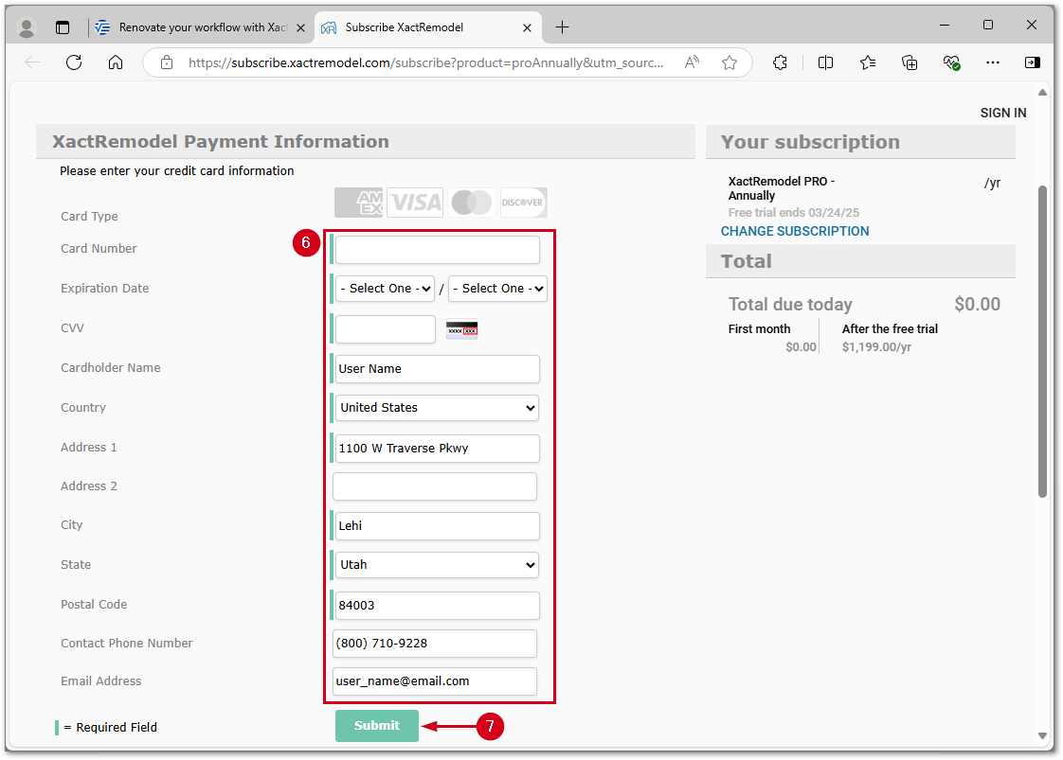Open a new tab with plus

pyautogui.click(x=562, y=27)
